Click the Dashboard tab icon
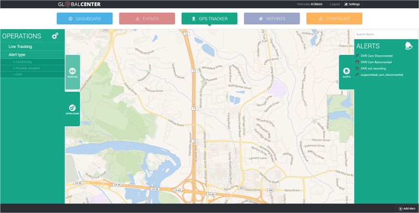Viewport: 419px width, 213px height. [x=71, y=19]
